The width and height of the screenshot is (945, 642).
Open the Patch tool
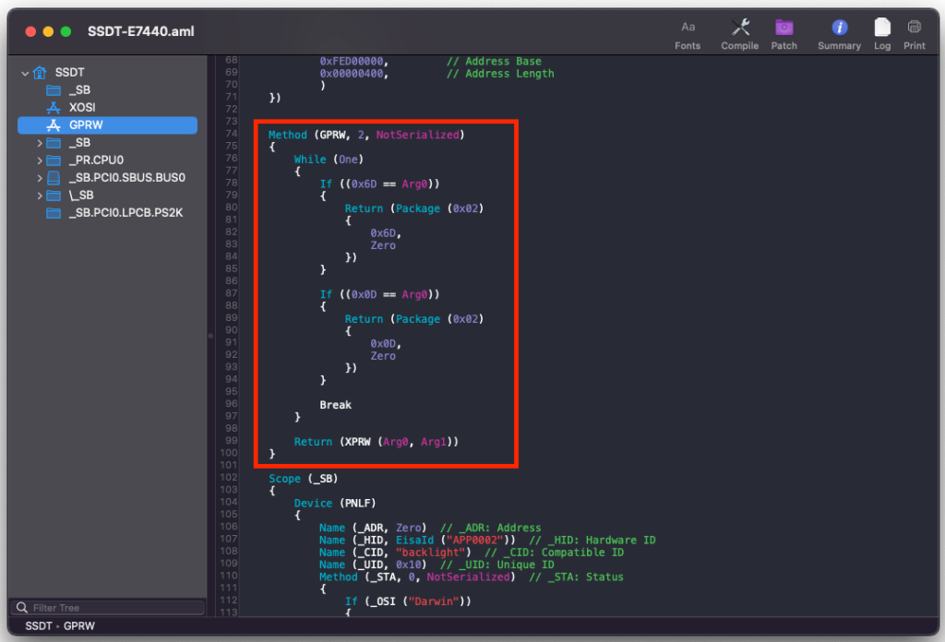point(784,28)
